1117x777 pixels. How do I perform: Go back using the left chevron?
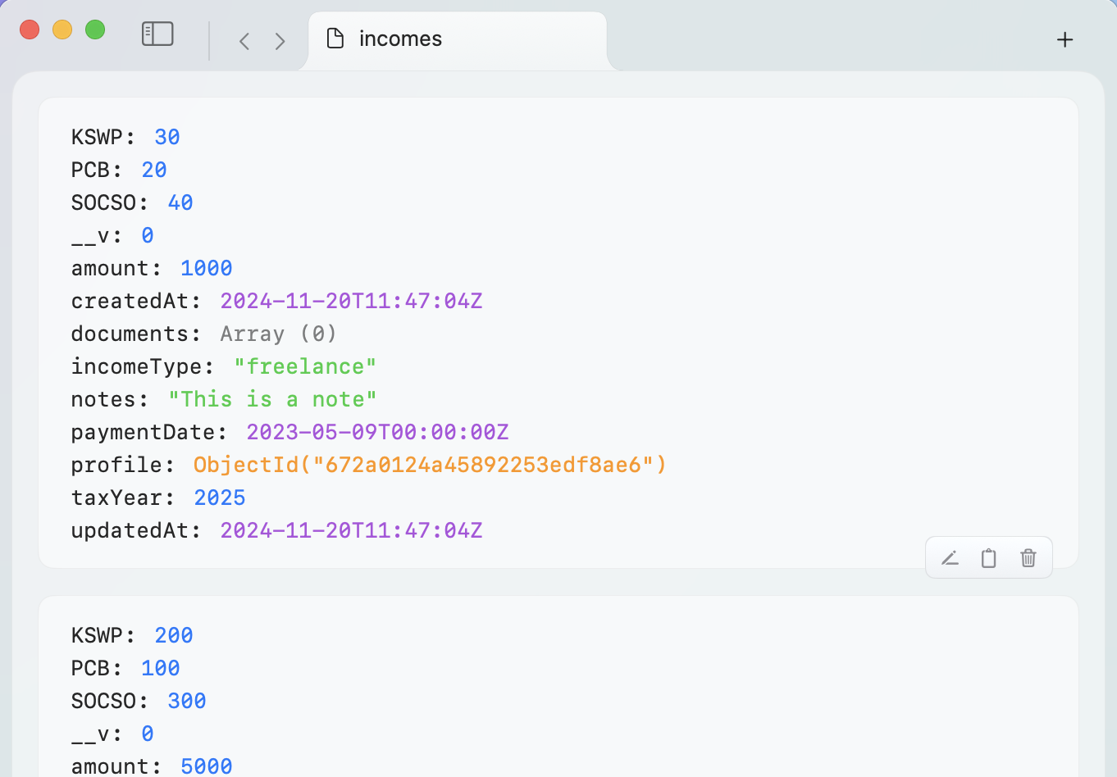point(244,41)
